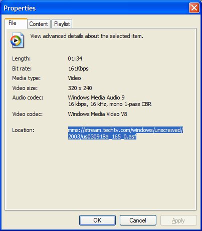Screen dimensions: 202x231
Task: Click the 'Video' media type value
Action: (x=74, y=78)
